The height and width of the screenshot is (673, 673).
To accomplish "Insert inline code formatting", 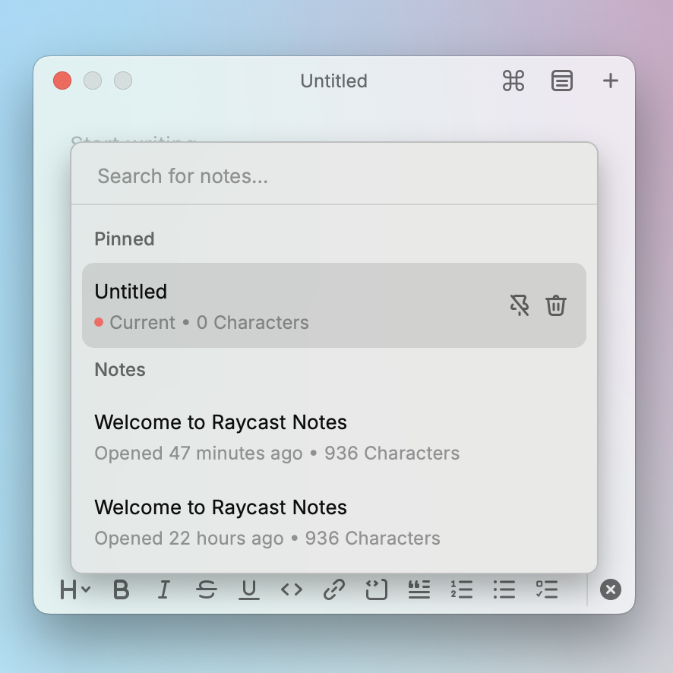I will pos(292,589).
